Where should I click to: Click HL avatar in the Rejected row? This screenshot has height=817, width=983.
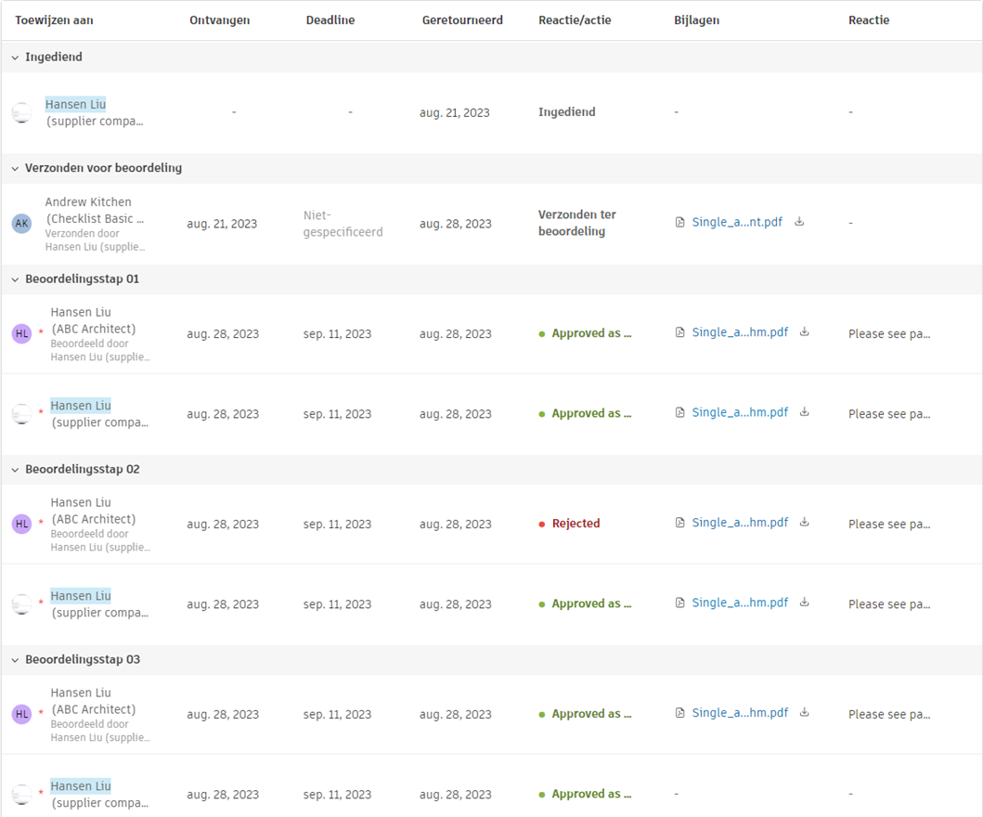point(21,525)
